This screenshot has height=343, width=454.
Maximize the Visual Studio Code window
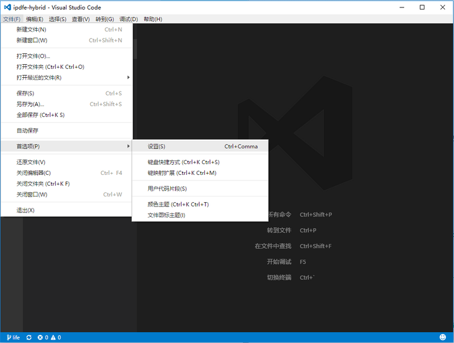click(422, 7)
